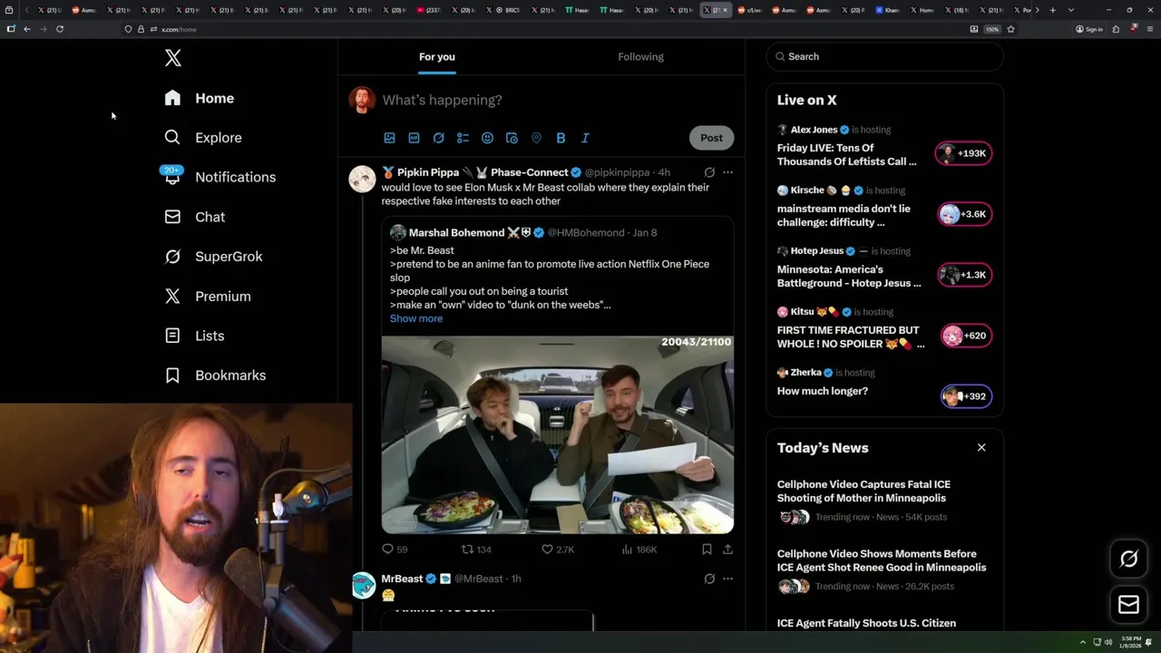Screen dimensions: 1161x653
Task: Schedule the post with calendar icon
Action: pyautogui.click(x=512, y=138)
